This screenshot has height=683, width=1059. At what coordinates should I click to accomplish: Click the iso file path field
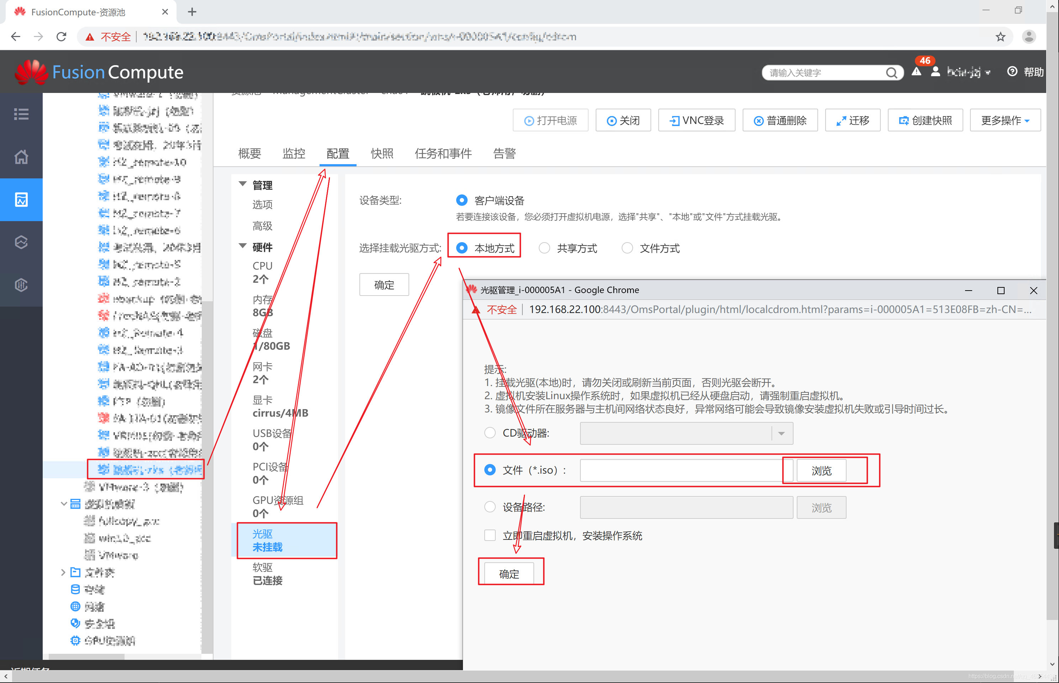click(686, 470)
